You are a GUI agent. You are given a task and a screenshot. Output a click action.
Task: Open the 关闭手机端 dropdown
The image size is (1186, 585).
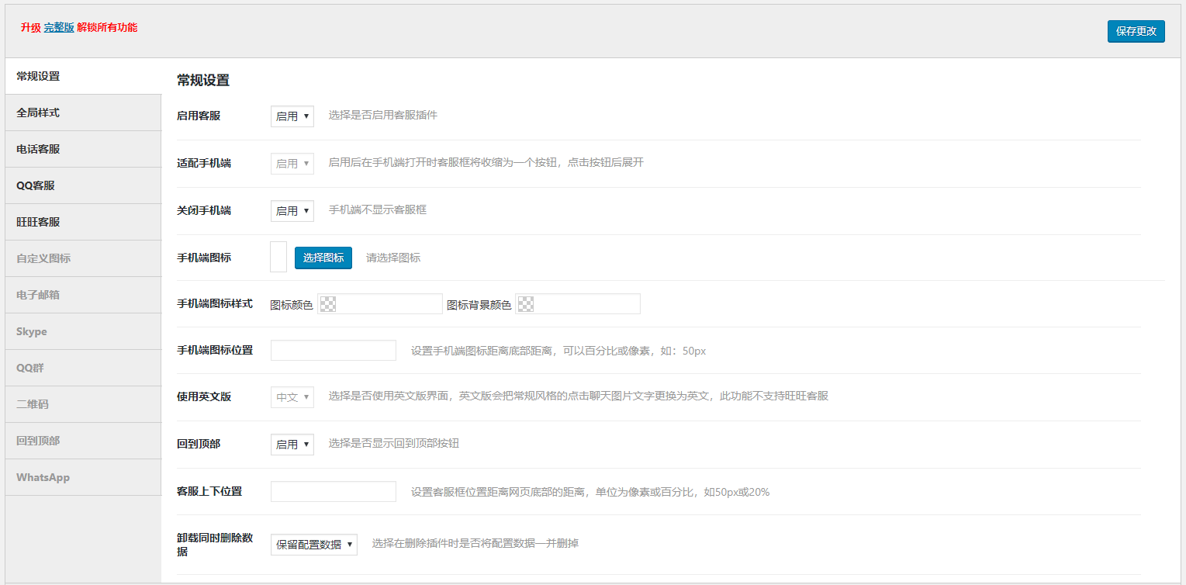[x=292, y=211]
